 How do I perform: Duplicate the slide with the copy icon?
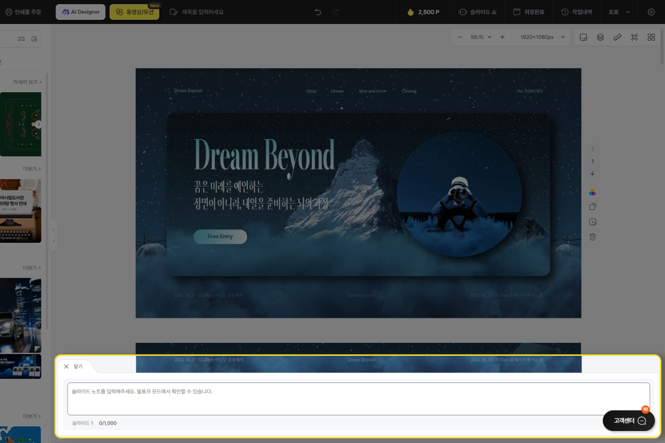[x=592, y=207]
